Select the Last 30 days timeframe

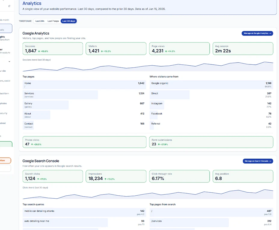(69, 21)
